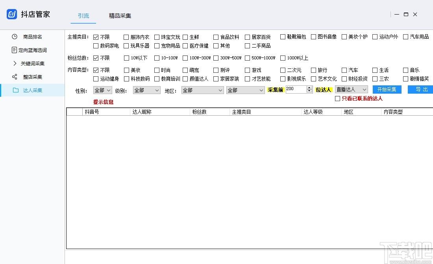Click the 抖店管家 app logo icon
The width and height of the screenshot is (433, 264).
(x=12, y=14)
